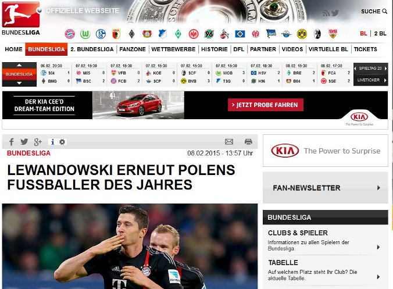Expand the Fan-Newsletter arrow
This screenshot has height=289, width=393.
coord(378,188)
